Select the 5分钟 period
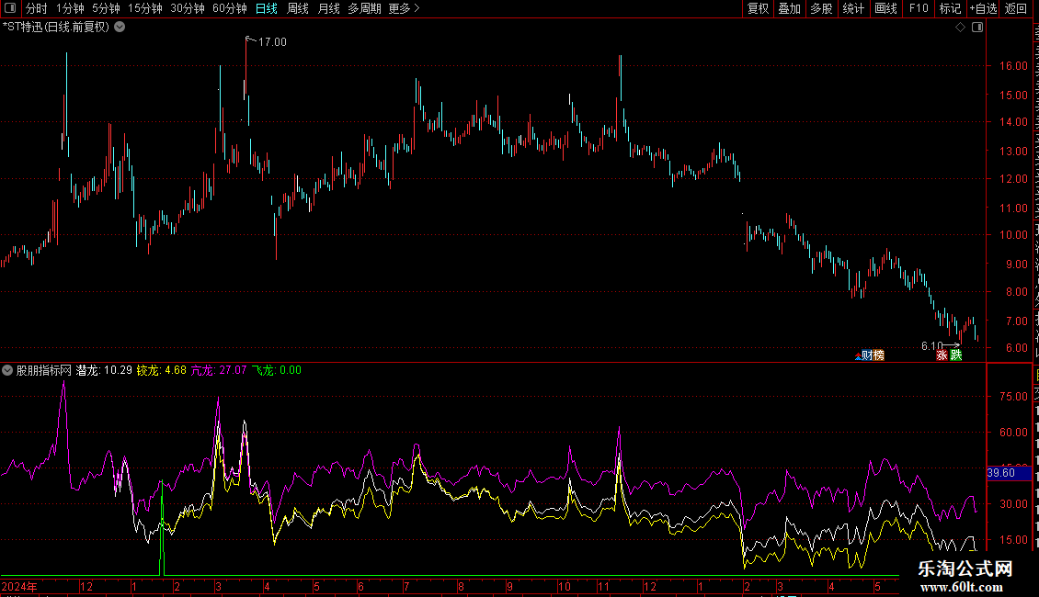1039x597 pixels. pyautogui.click(x=106, y=8)
